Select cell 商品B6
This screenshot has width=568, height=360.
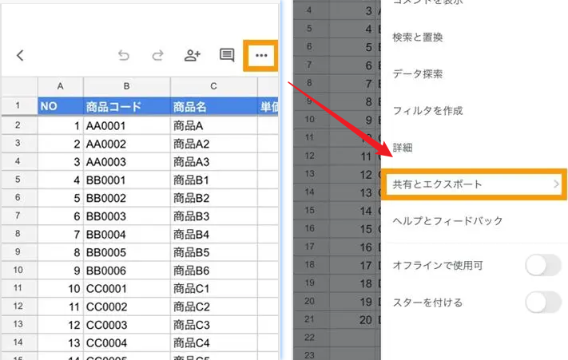click(x=214, y=271)
